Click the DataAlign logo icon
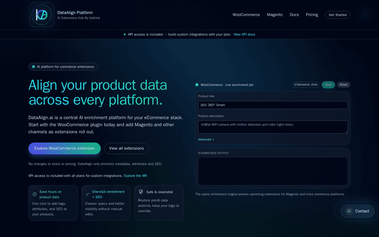 tap(42, 15)
